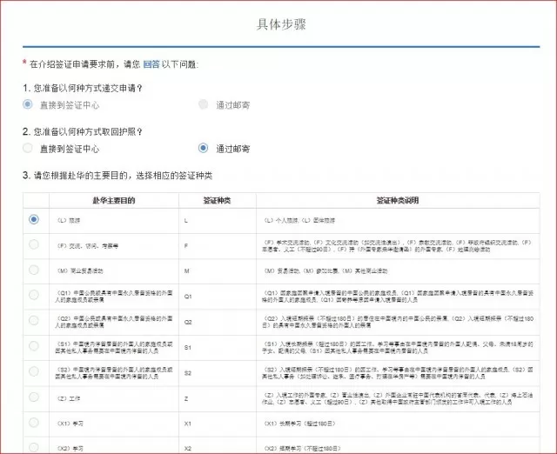This screenshot has width=557, height=454.
Task: Select the (L) 旅游 visa radio button
Action: coord(34,219)
